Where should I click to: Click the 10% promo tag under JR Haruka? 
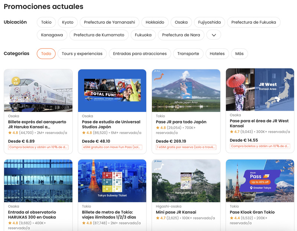(38, 147)
